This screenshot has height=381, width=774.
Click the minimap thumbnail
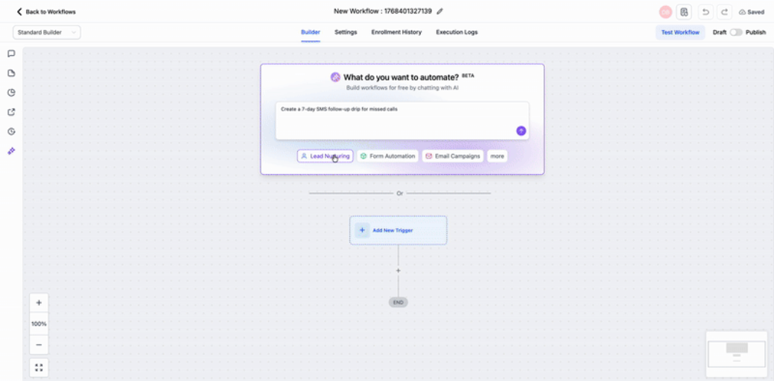click(737, 354)
